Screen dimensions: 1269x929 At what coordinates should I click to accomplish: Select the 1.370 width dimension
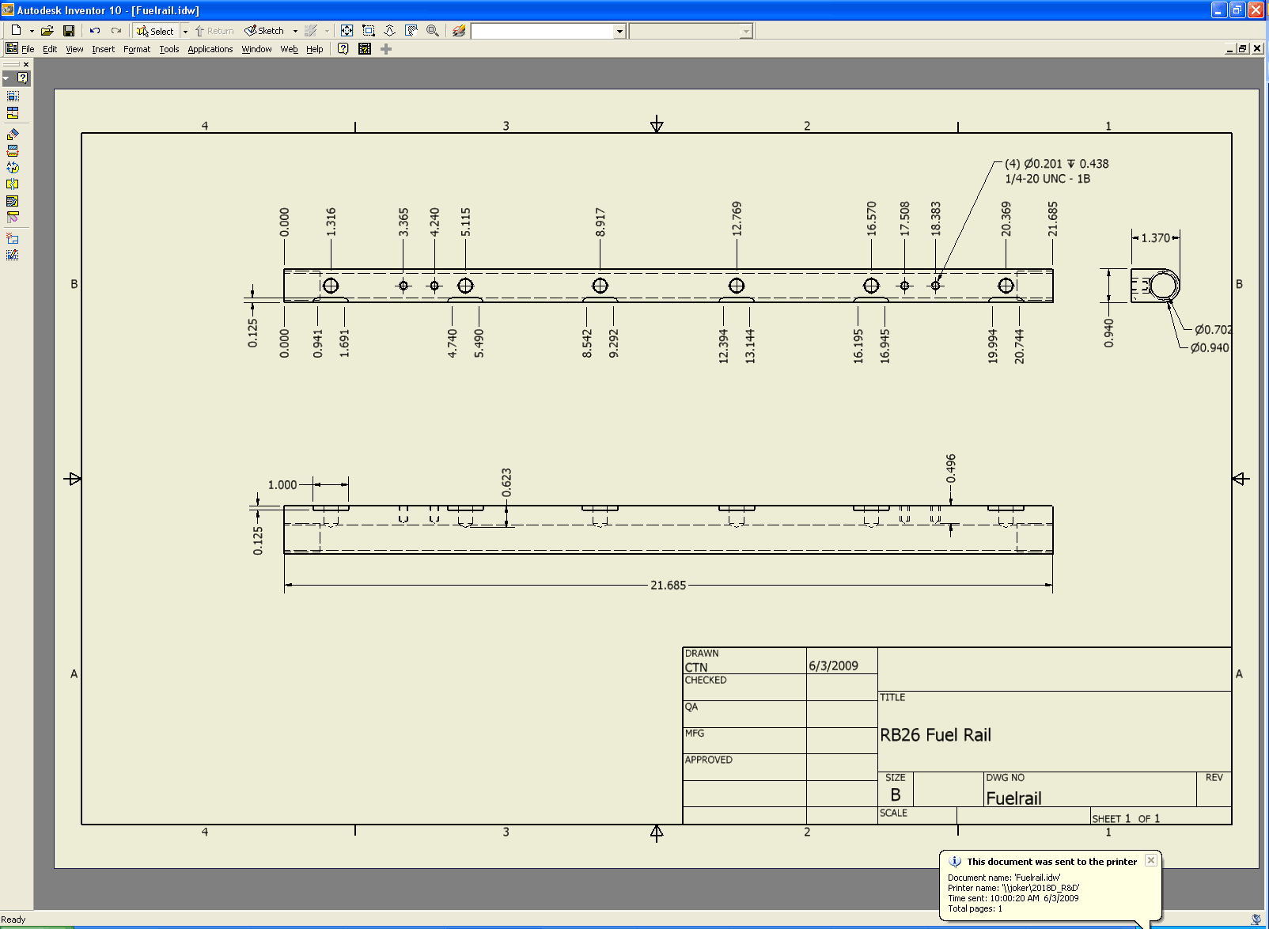pyautogui.click(x=1156, y=238)
